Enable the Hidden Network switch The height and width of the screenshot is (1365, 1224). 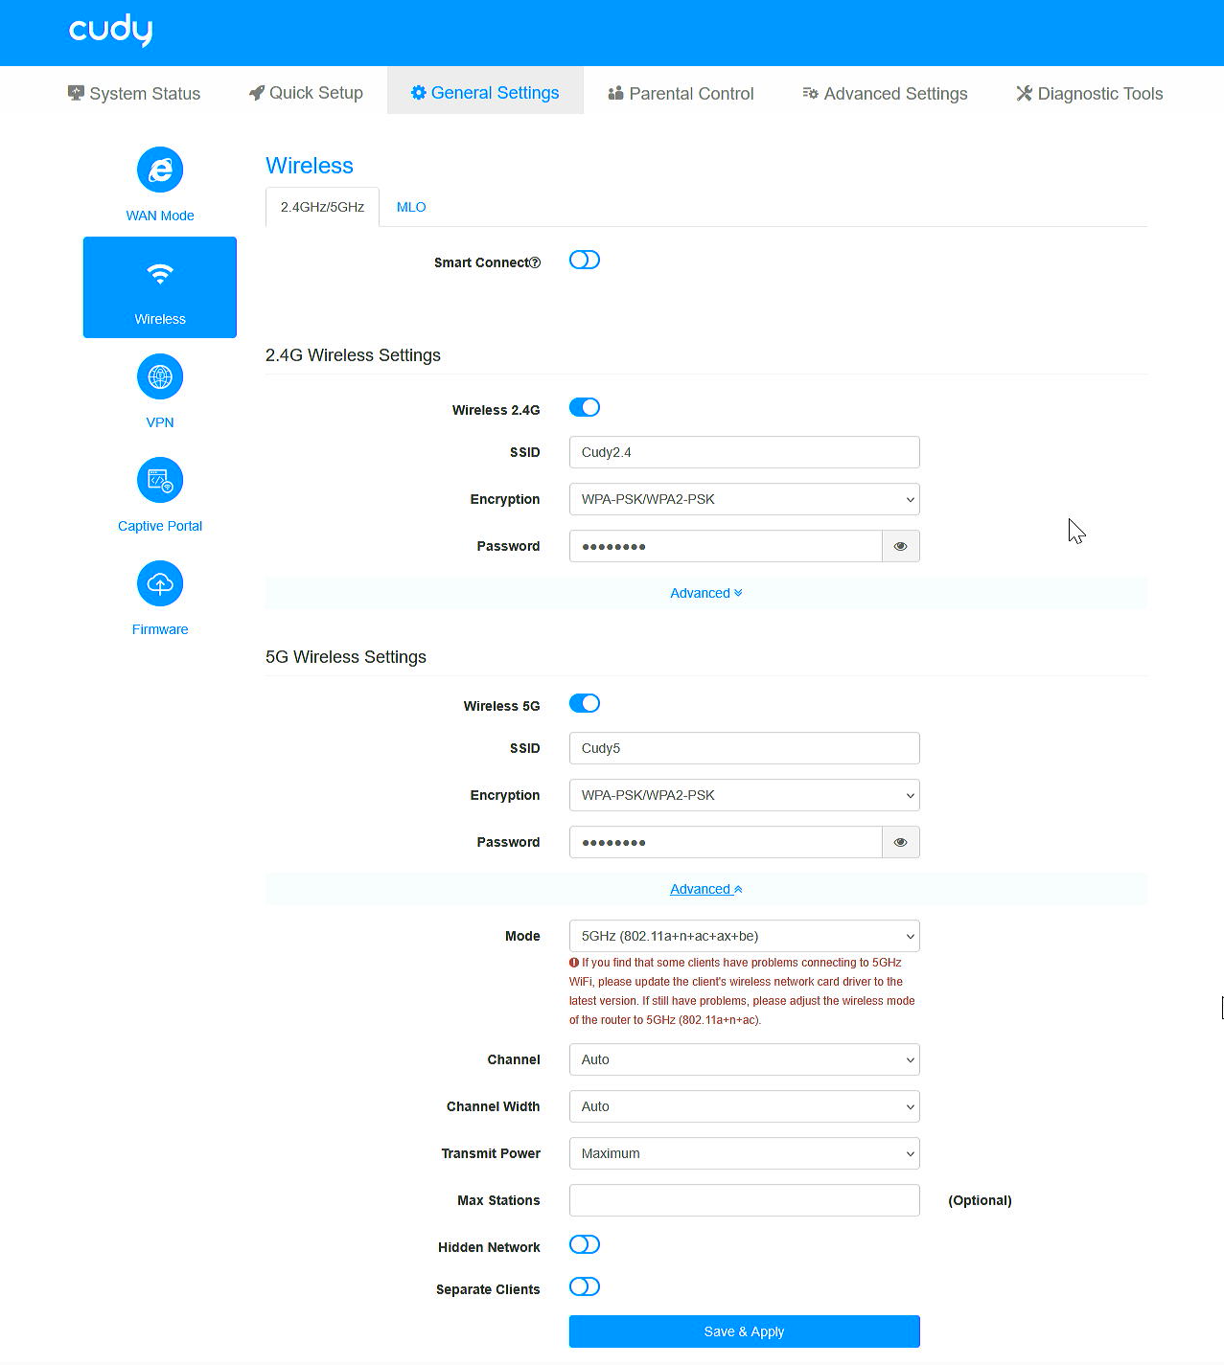(585, 1245)
